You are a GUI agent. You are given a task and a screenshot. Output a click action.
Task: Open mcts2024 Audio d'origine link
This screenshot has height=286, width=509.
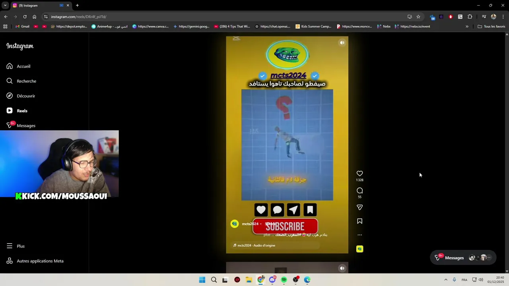[x=256, y=245]
